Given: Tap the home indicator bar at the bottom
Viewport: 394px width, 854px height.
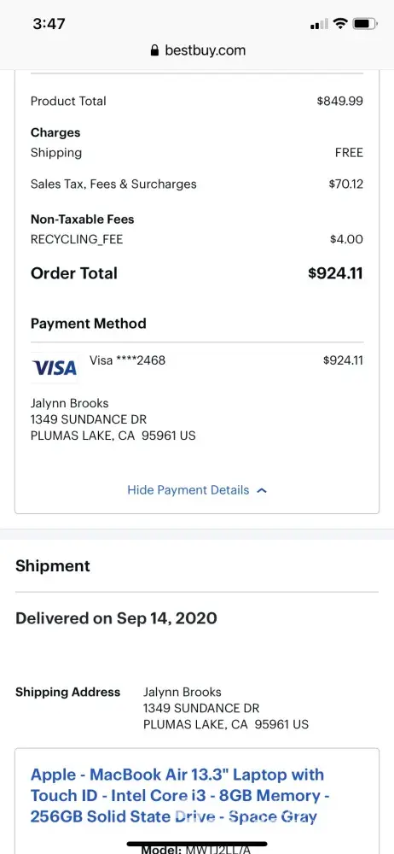Looking at the screenshot, I should [197, 845].
